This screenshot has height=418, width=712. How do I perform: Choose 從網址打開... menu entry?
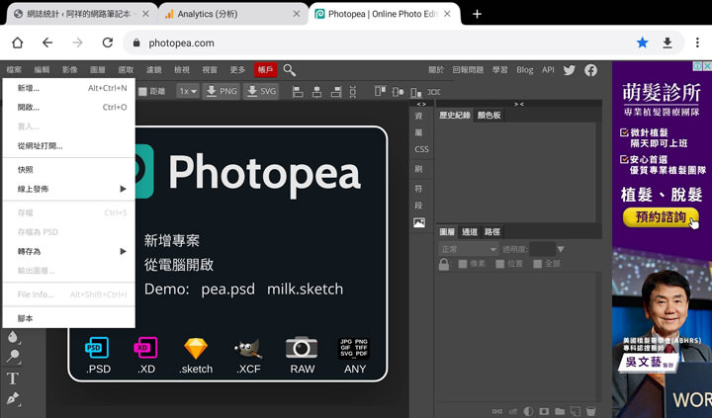(x=69, y=146)
